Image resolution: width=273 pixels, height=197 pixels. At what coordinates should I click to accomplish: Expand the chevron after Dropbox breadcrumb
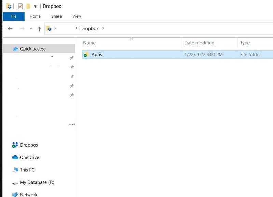(x=103, y=28)
